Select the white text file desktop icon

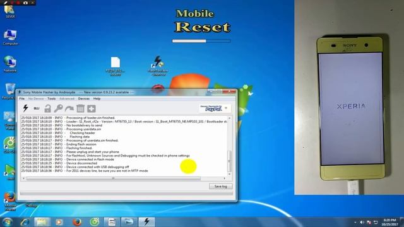point(116,66)
